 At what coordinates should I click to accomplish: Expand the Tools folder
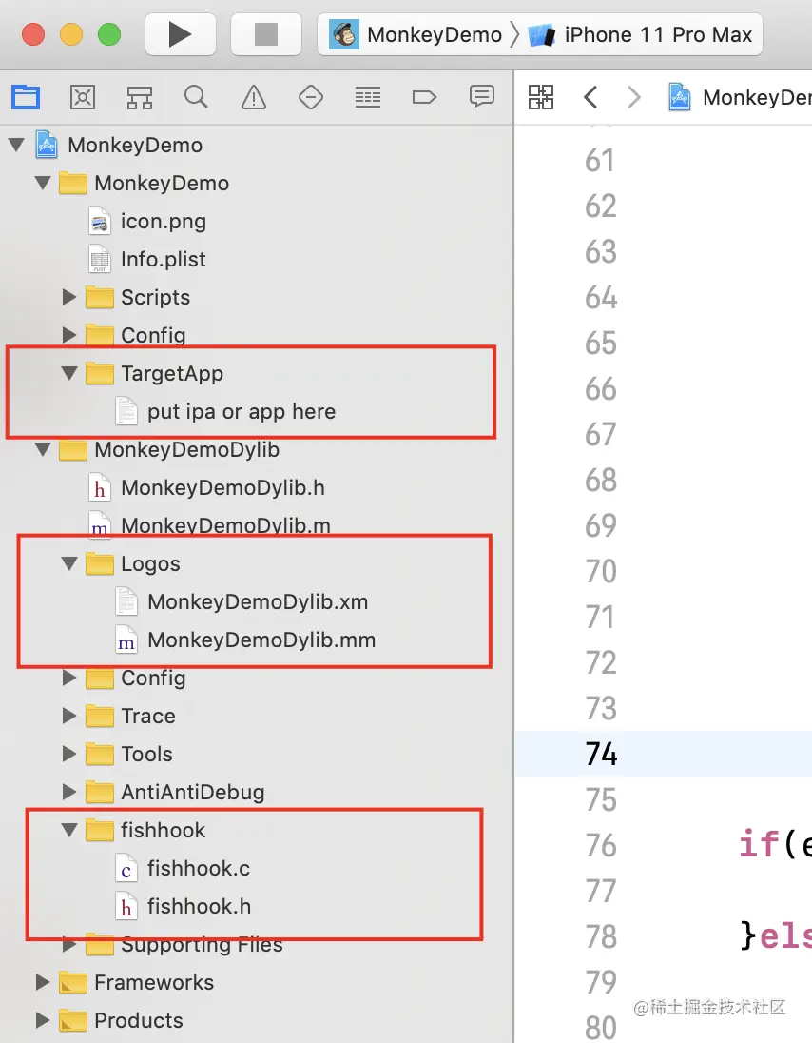[69, 754]
